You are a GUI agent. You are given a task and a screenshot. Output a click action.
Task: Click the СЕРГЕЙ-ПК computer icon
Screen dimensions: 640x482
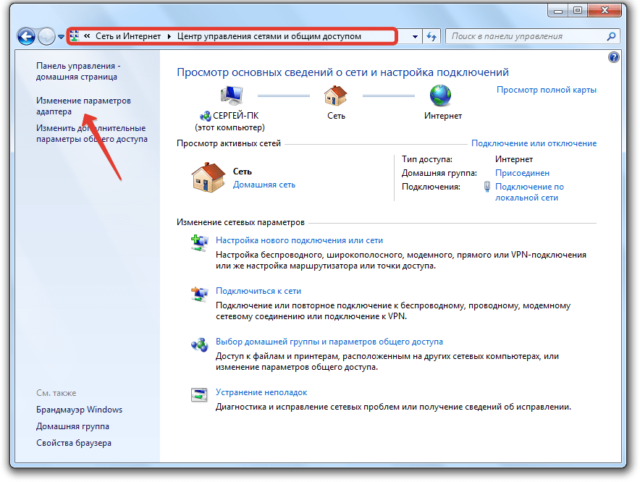[x=232, y=96]
